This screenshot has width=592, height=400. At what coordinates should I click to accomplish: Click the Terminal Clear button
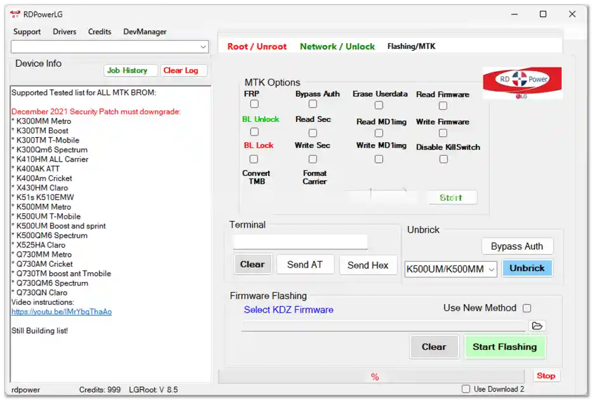coord(252,265)
